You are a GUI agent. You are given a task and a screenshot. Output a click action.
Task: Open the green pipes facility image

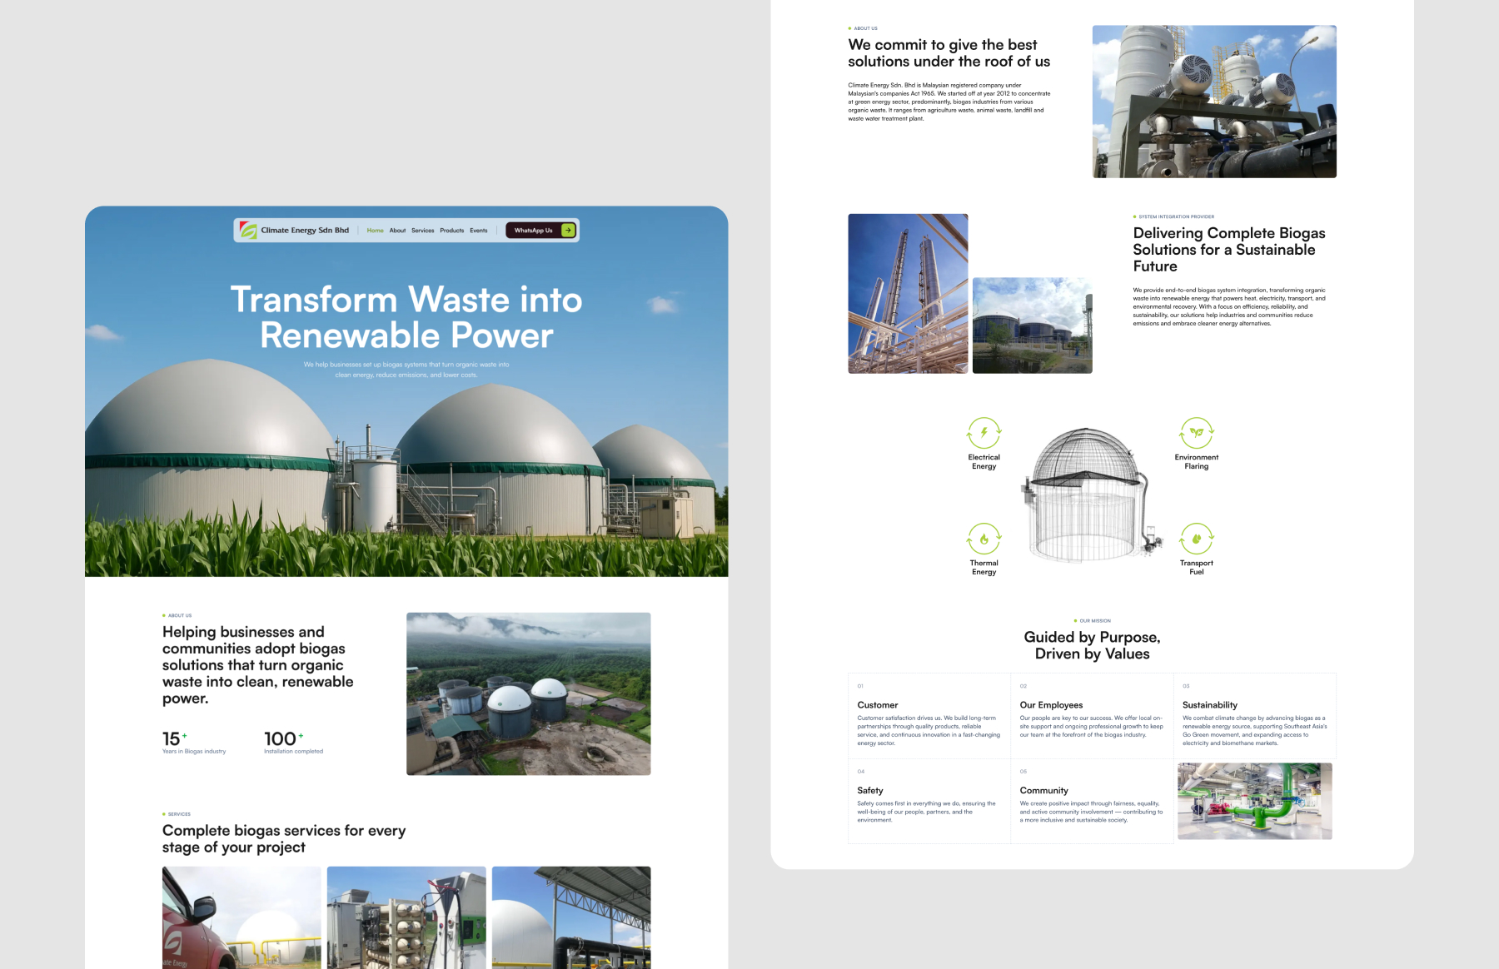[1254, 801]
